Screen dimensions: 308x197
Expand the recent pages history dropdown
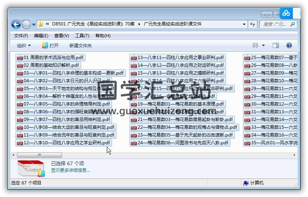point(34,25)
